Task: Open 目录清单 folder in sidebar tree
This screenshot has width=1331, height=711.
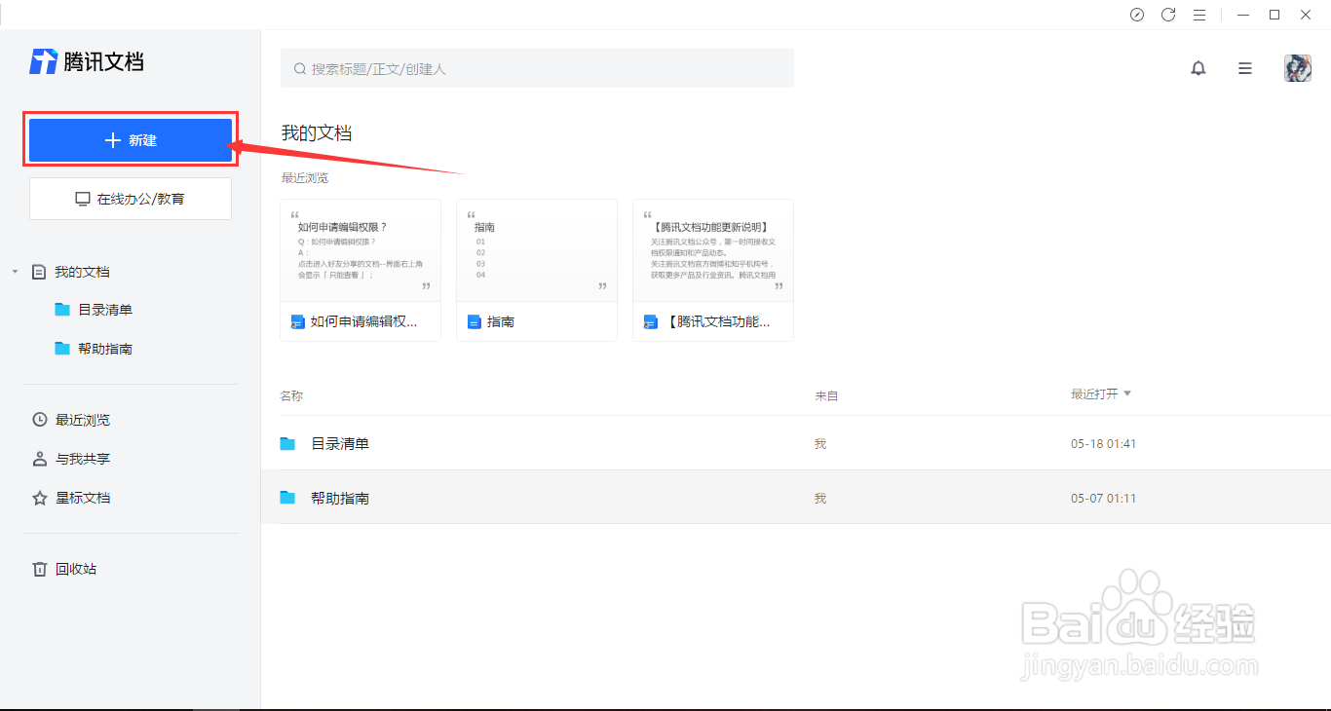Action: pos(105,310)
